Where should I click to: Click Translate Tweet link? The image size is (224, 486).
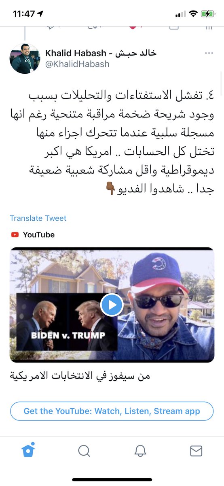[x=38, y=218]
